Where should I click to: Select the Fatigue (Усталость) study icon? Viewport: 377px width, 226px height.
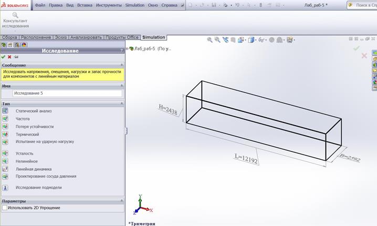click(5, 153)
